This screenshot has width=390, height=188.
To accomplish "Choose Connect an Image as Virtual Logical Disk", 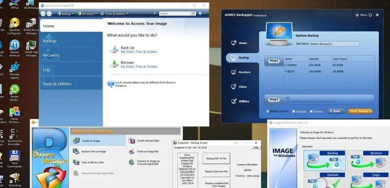I will [144, 162].
